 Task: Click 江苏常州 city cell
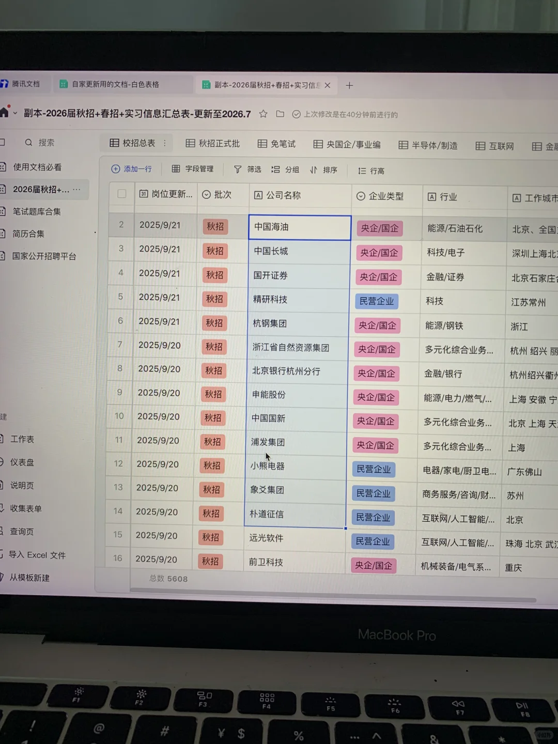click(x=529, y=302)
